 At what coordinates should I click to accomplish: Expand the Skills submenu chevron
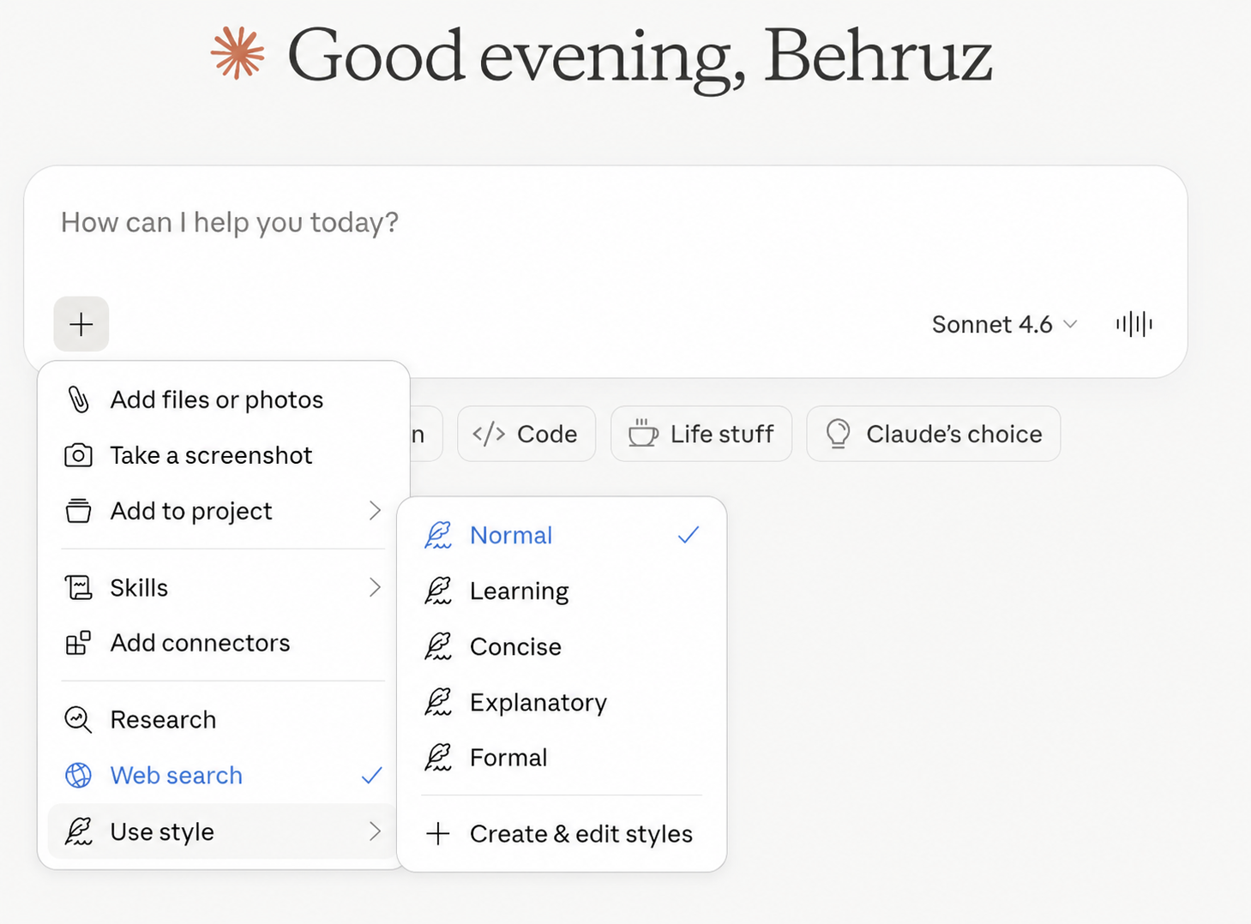coord(375,587)
